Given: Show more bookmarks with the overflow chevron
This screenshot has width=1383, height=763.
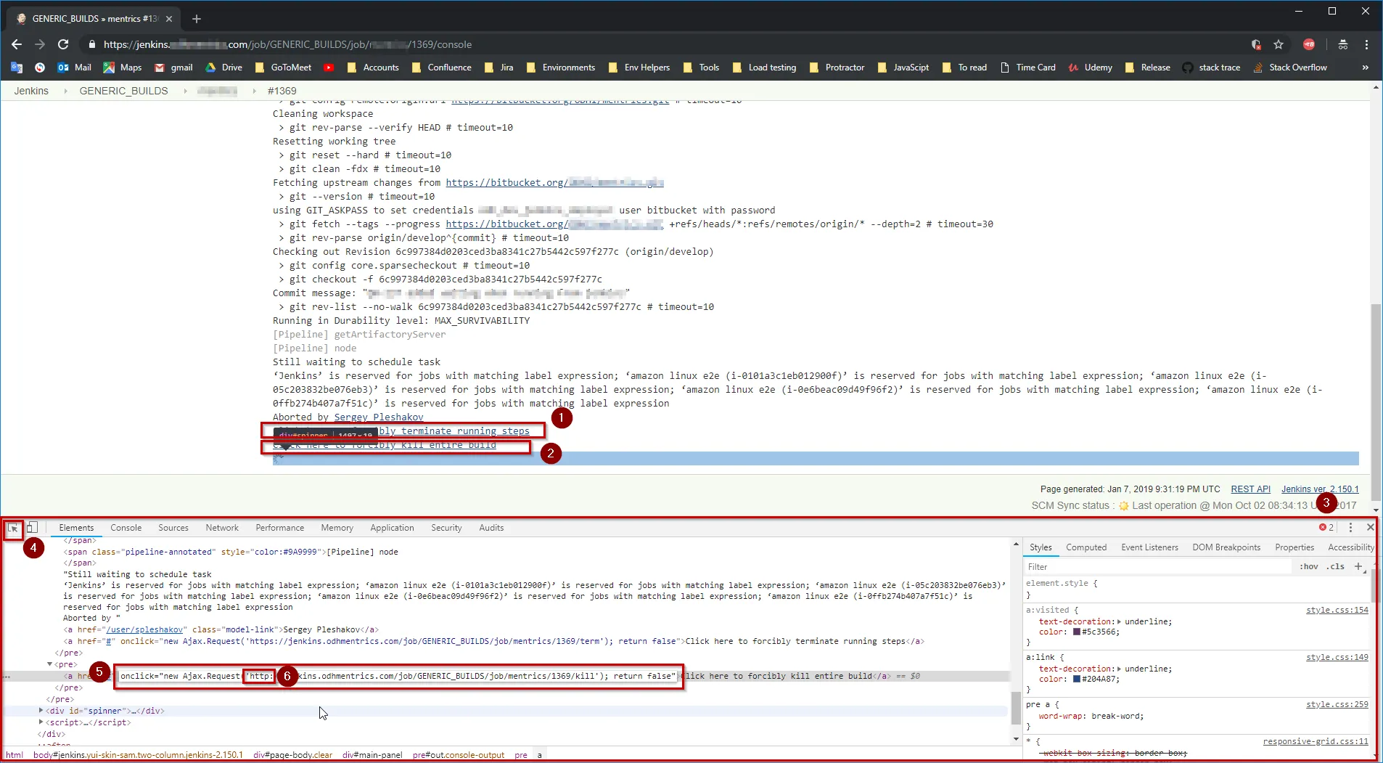Looking at the screenshot, I should point(1365,68).
